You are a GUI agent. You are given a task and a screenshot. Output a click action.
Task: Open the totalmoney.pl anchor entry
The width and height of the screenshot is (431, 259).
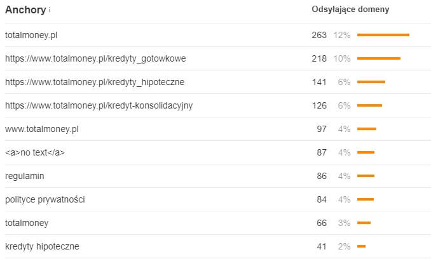click(35, 35)
